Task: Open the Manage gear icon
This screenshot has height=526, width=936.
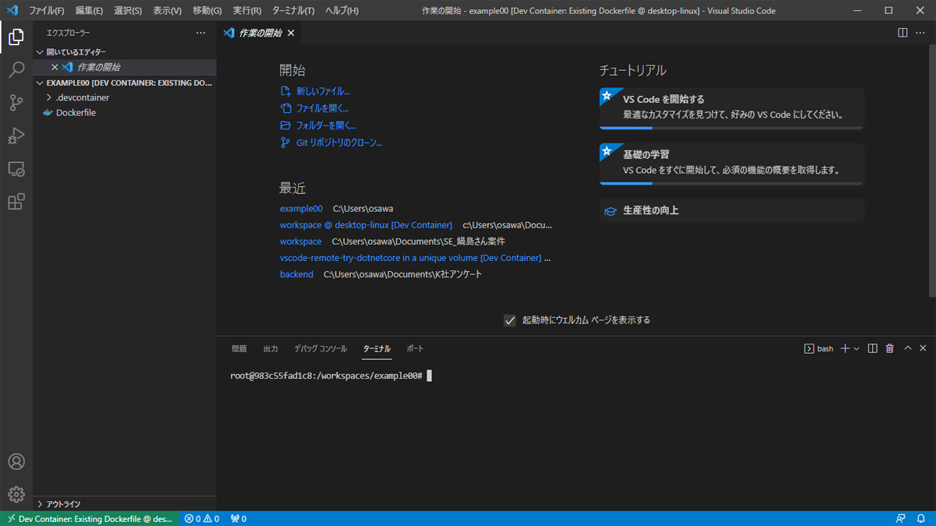Action: pyautogui.click(x=16, y=494)
